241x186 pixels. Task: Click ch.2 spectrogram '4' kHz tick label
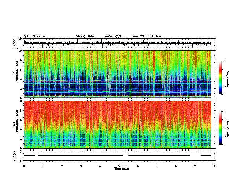click(21, 129)
